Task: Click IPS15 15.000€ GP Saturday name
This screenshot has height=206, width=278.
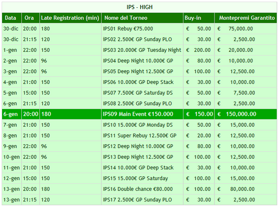Action: click(x=135, y=178)
